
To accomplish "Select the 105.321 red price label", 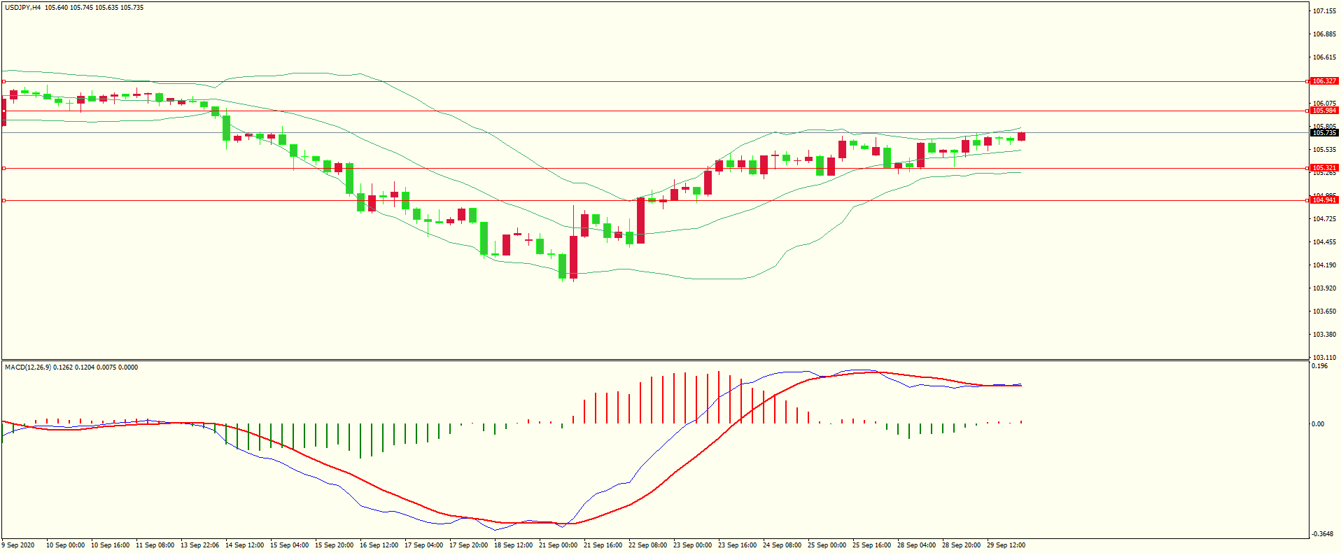I will point(1324,168).
